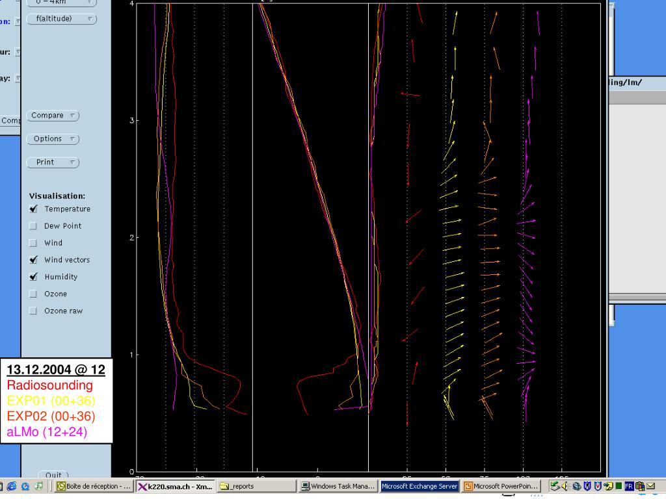Expand the Compare menu button

pos(53,116)
